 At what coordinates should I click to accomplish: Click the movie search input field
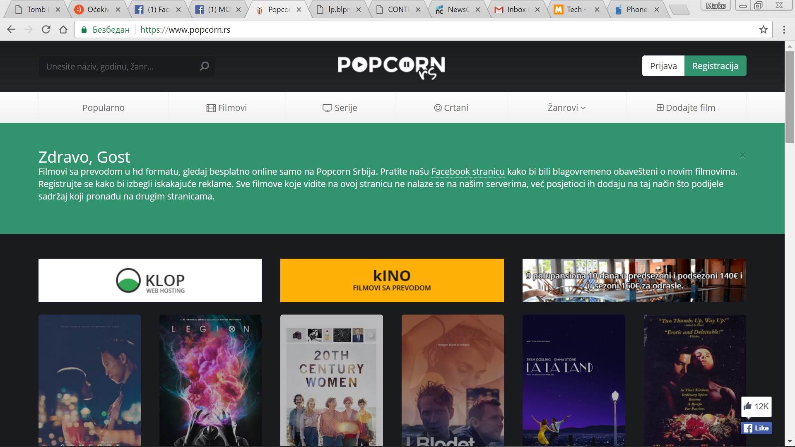coord(120,66)
